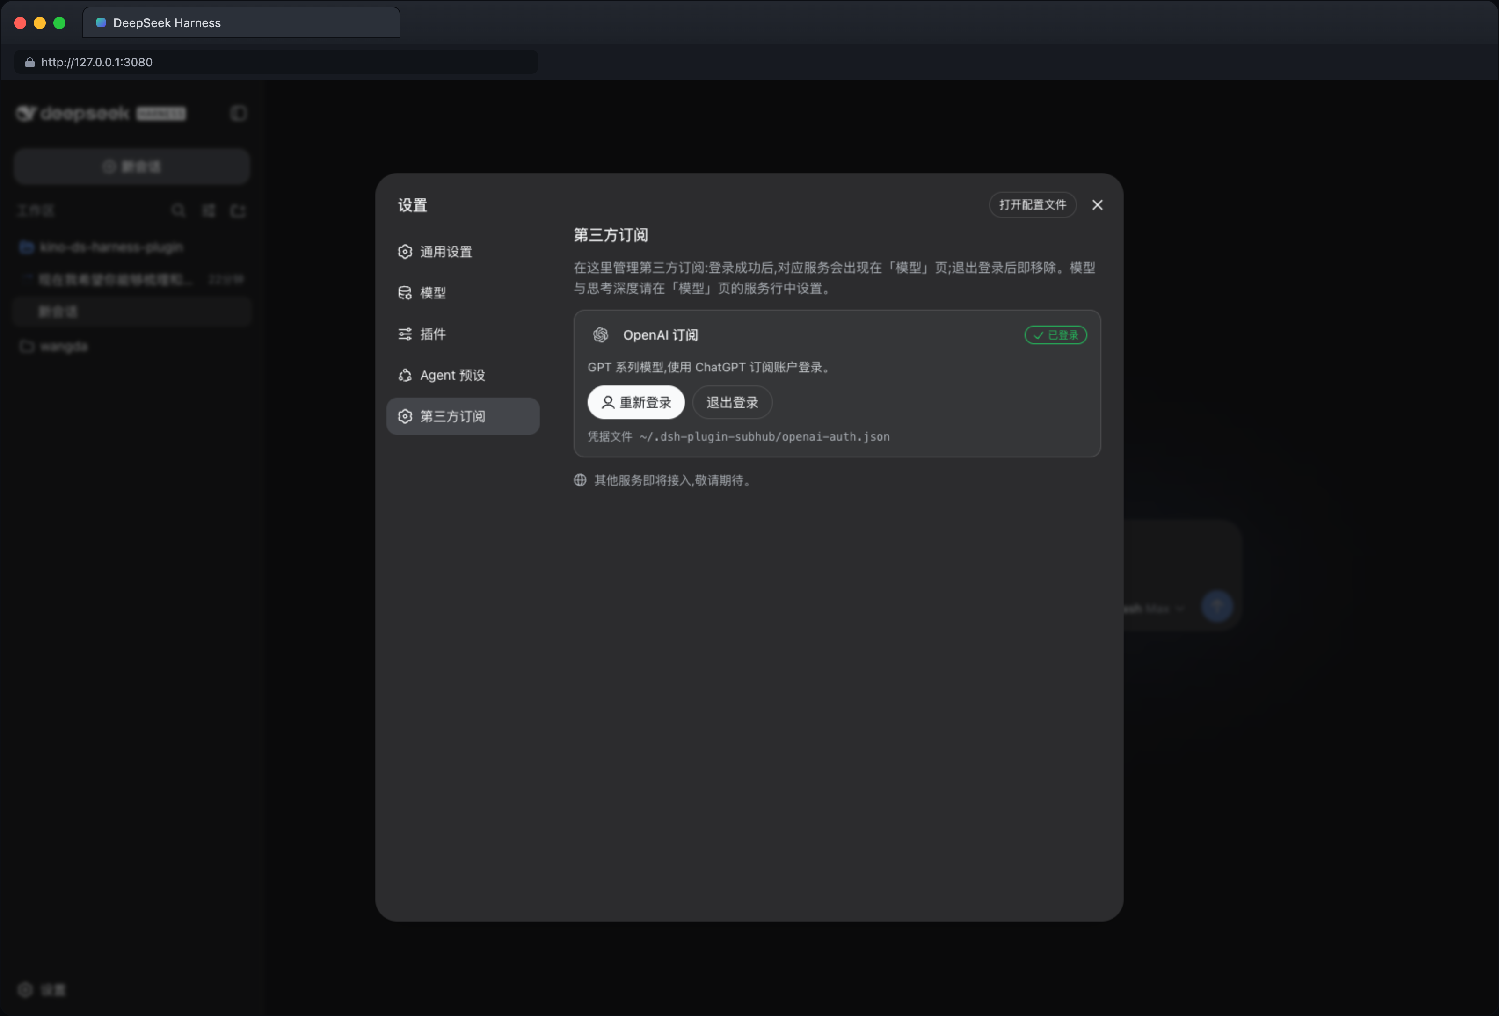
Task: Click the search icon in the workspace header
Action: (179, 210)
